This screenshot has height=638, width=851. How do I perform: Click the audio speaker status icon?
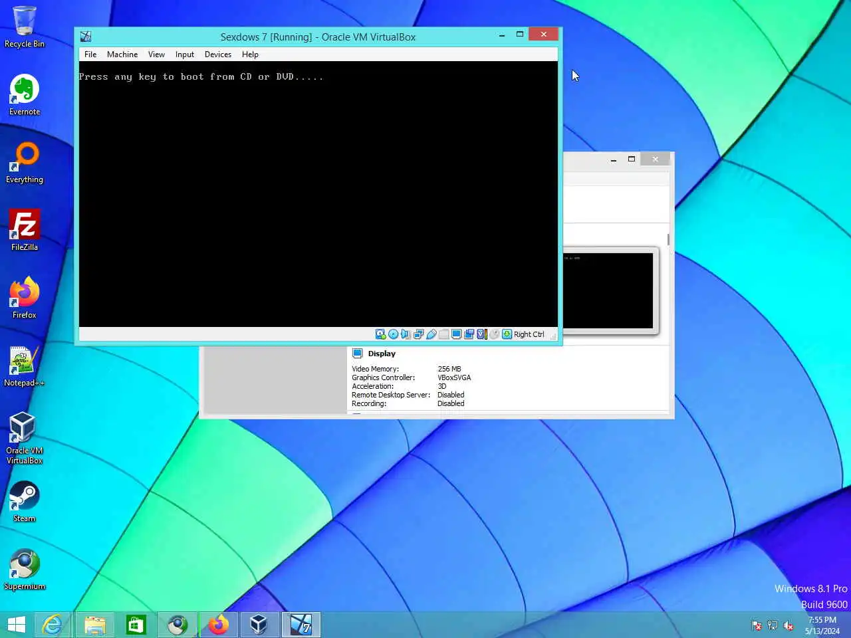click(406, 334)
